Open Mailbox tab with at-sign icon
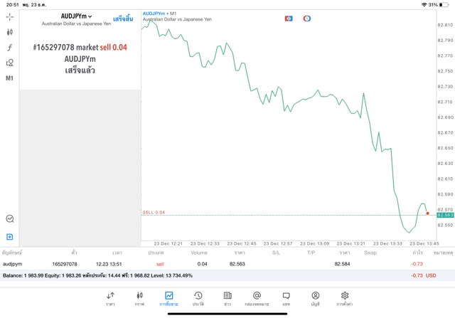The height and width of the screenshot is (318, 455). click(x=257, y=299)
